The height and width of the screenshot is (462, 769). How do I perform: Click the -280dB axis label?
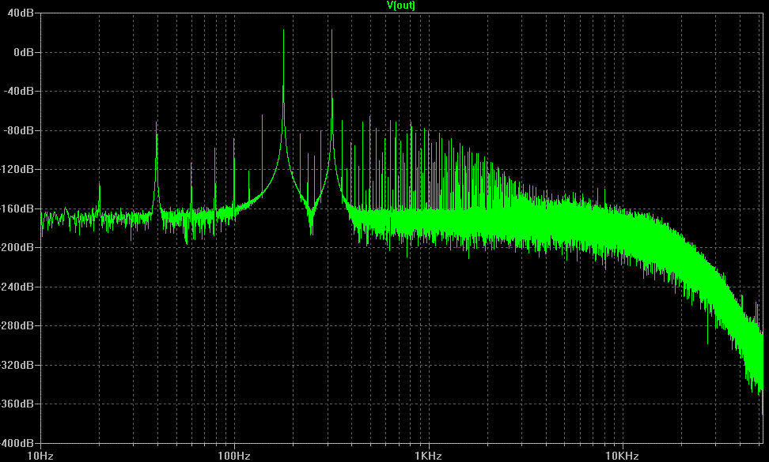pyautogui.click(x=17, y=325)
